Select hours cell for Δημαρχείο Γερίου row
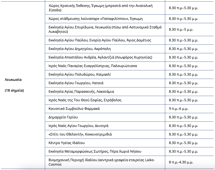 (x=189, y=117)
